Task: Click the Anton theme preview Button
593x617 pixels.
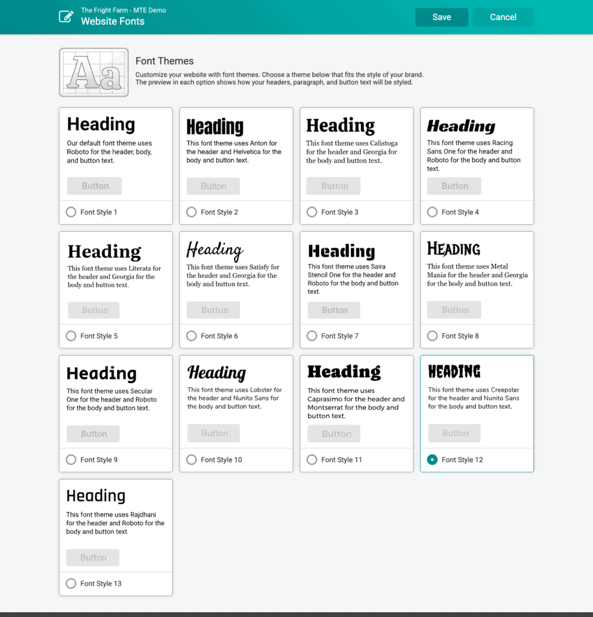Action: click(x=213, y=186)
